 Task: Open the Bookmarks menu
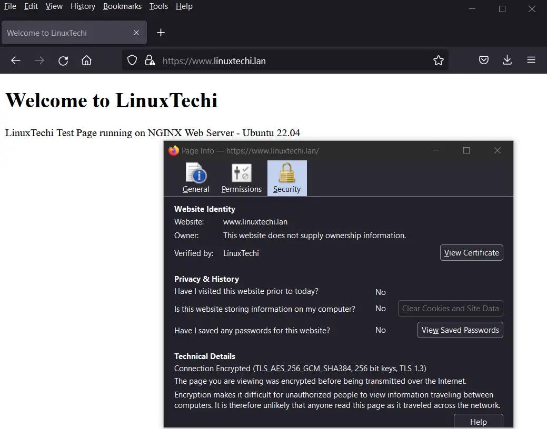[x=122, y=6]
